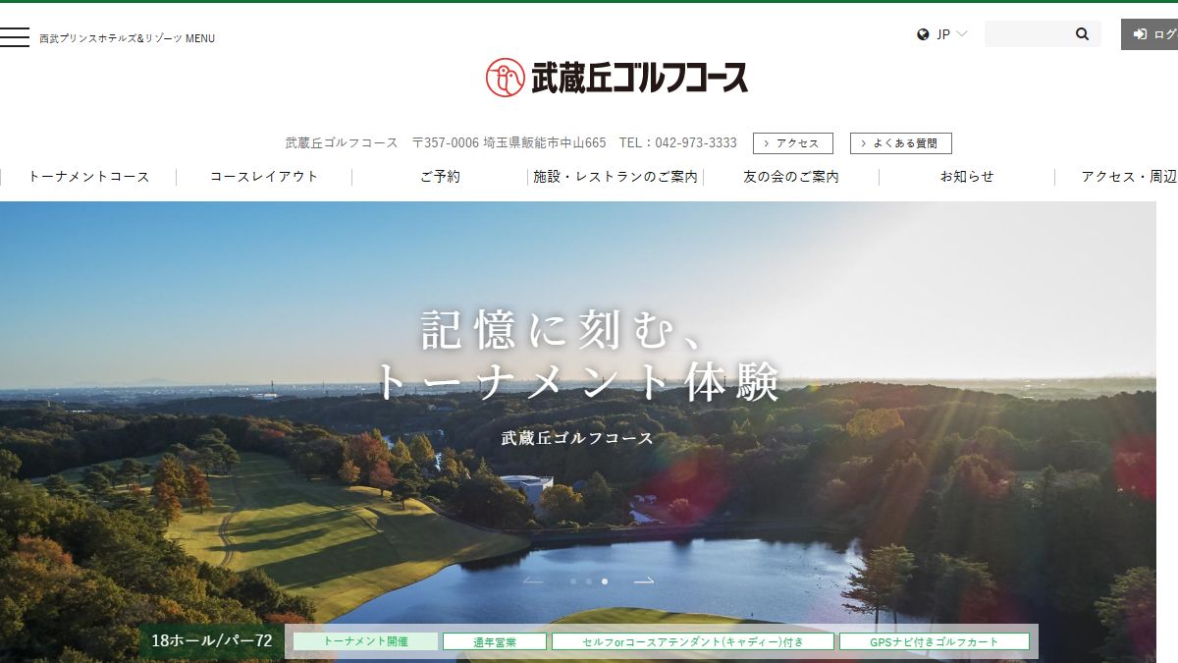Click the TEL：042-973-3333 text
The width and height of the screenshot is (1178, 663).
point(677,143)
